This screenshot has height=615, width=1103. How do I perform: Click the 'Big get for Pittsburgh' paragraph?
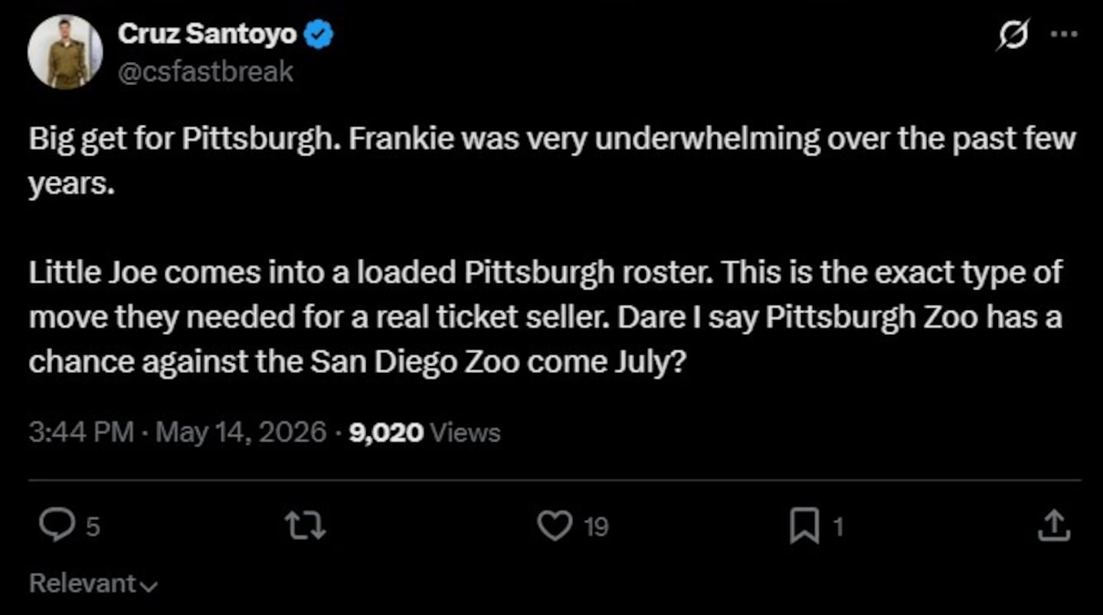[x=552, y=162]
